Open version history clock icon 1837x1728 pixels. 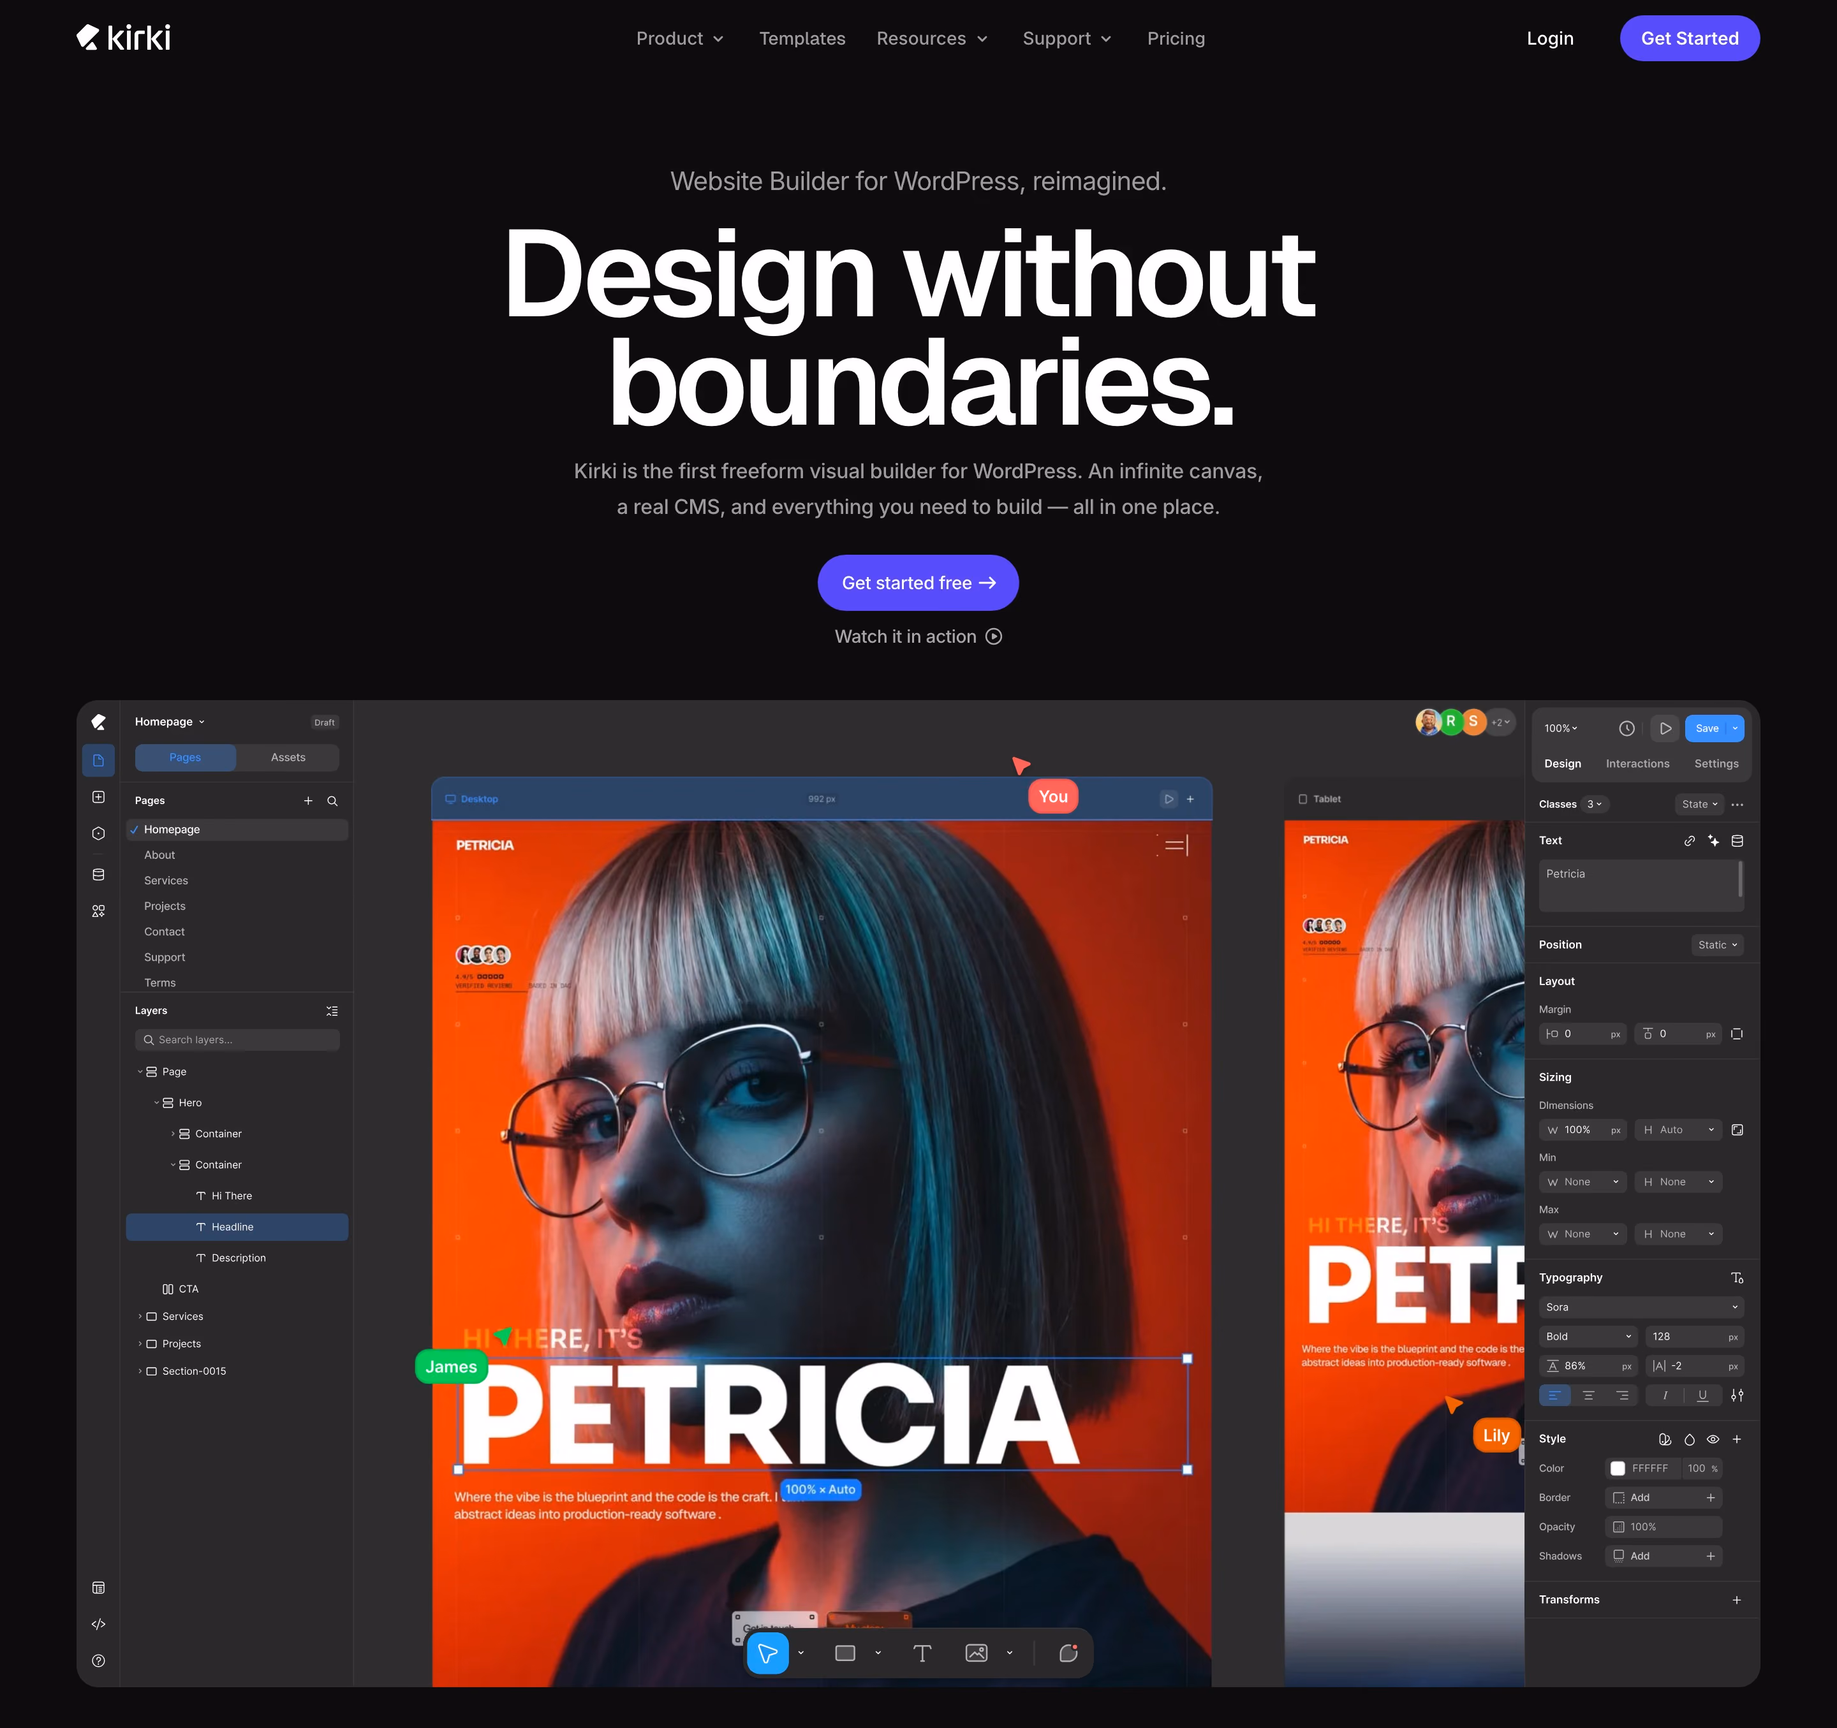pyautogui.click(x=1627, y=729)
